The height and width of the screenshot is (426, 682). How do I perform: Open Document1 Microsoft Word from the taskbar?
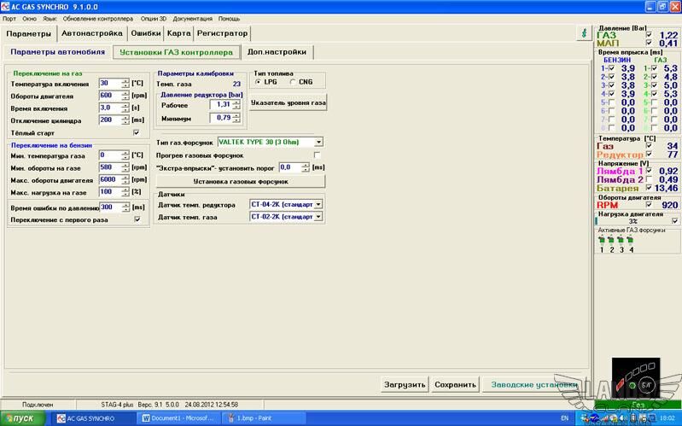tap(179, 418)
